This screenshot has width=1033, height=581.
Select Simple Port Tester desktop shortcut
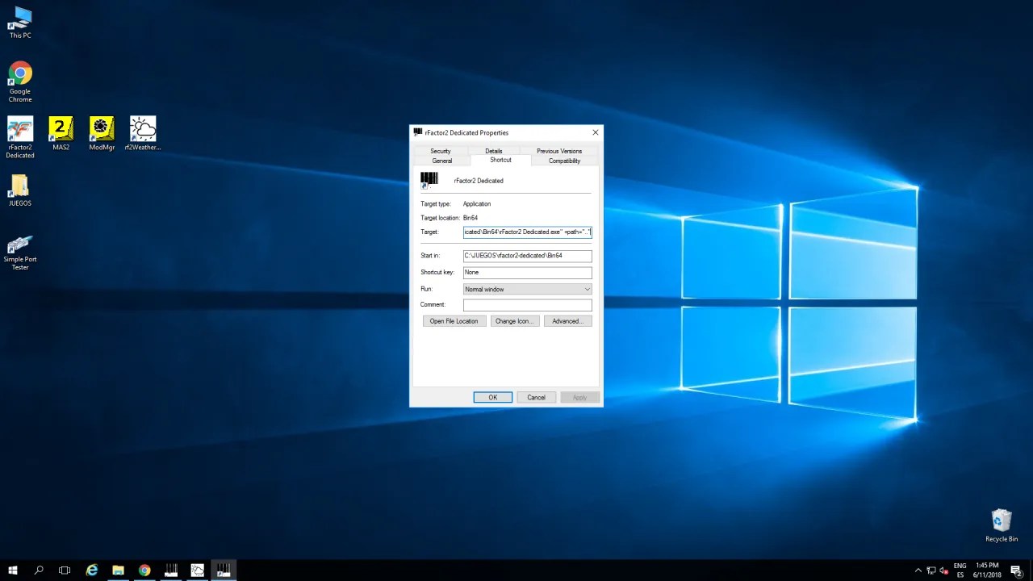(20, 253)
